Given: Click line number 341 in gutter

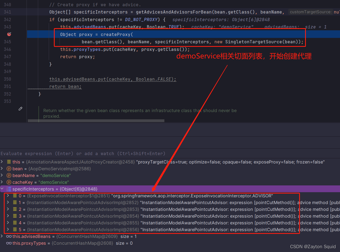Looking at the screenshot, I should pos(8,12).
